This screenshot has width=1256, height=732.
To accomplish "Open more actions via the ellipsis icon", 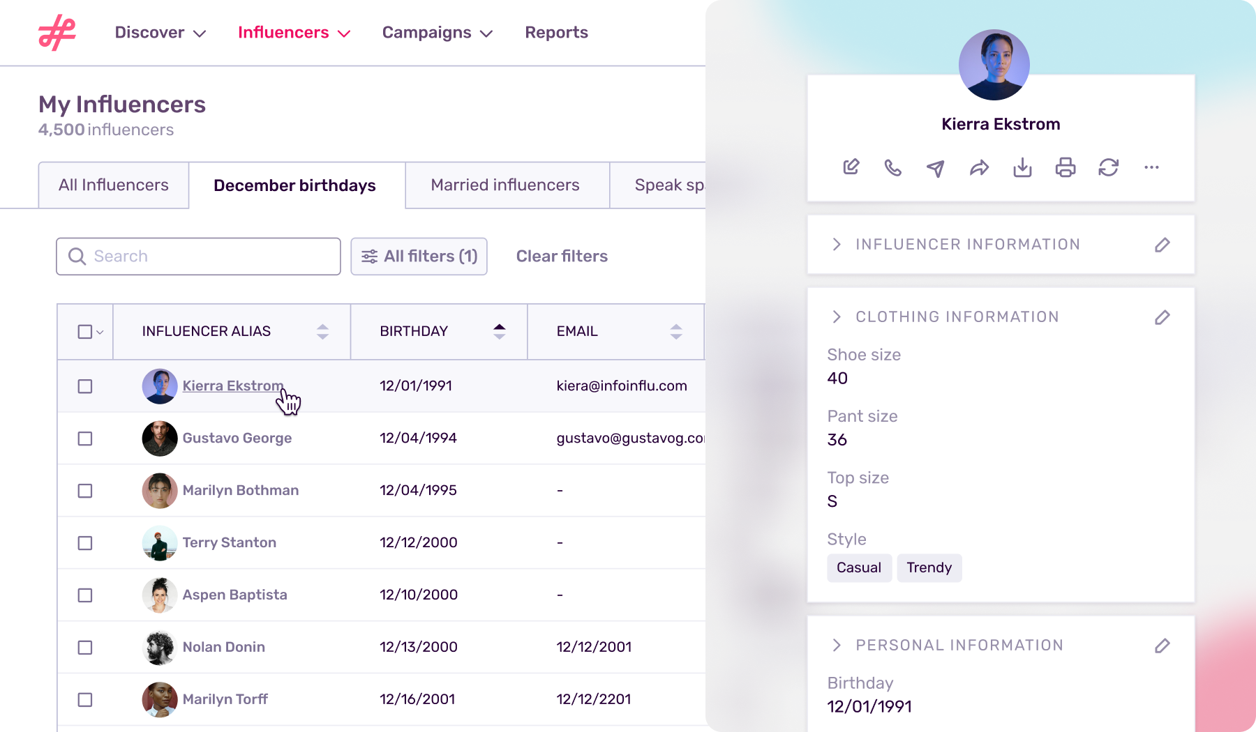I will (1152, 167).
